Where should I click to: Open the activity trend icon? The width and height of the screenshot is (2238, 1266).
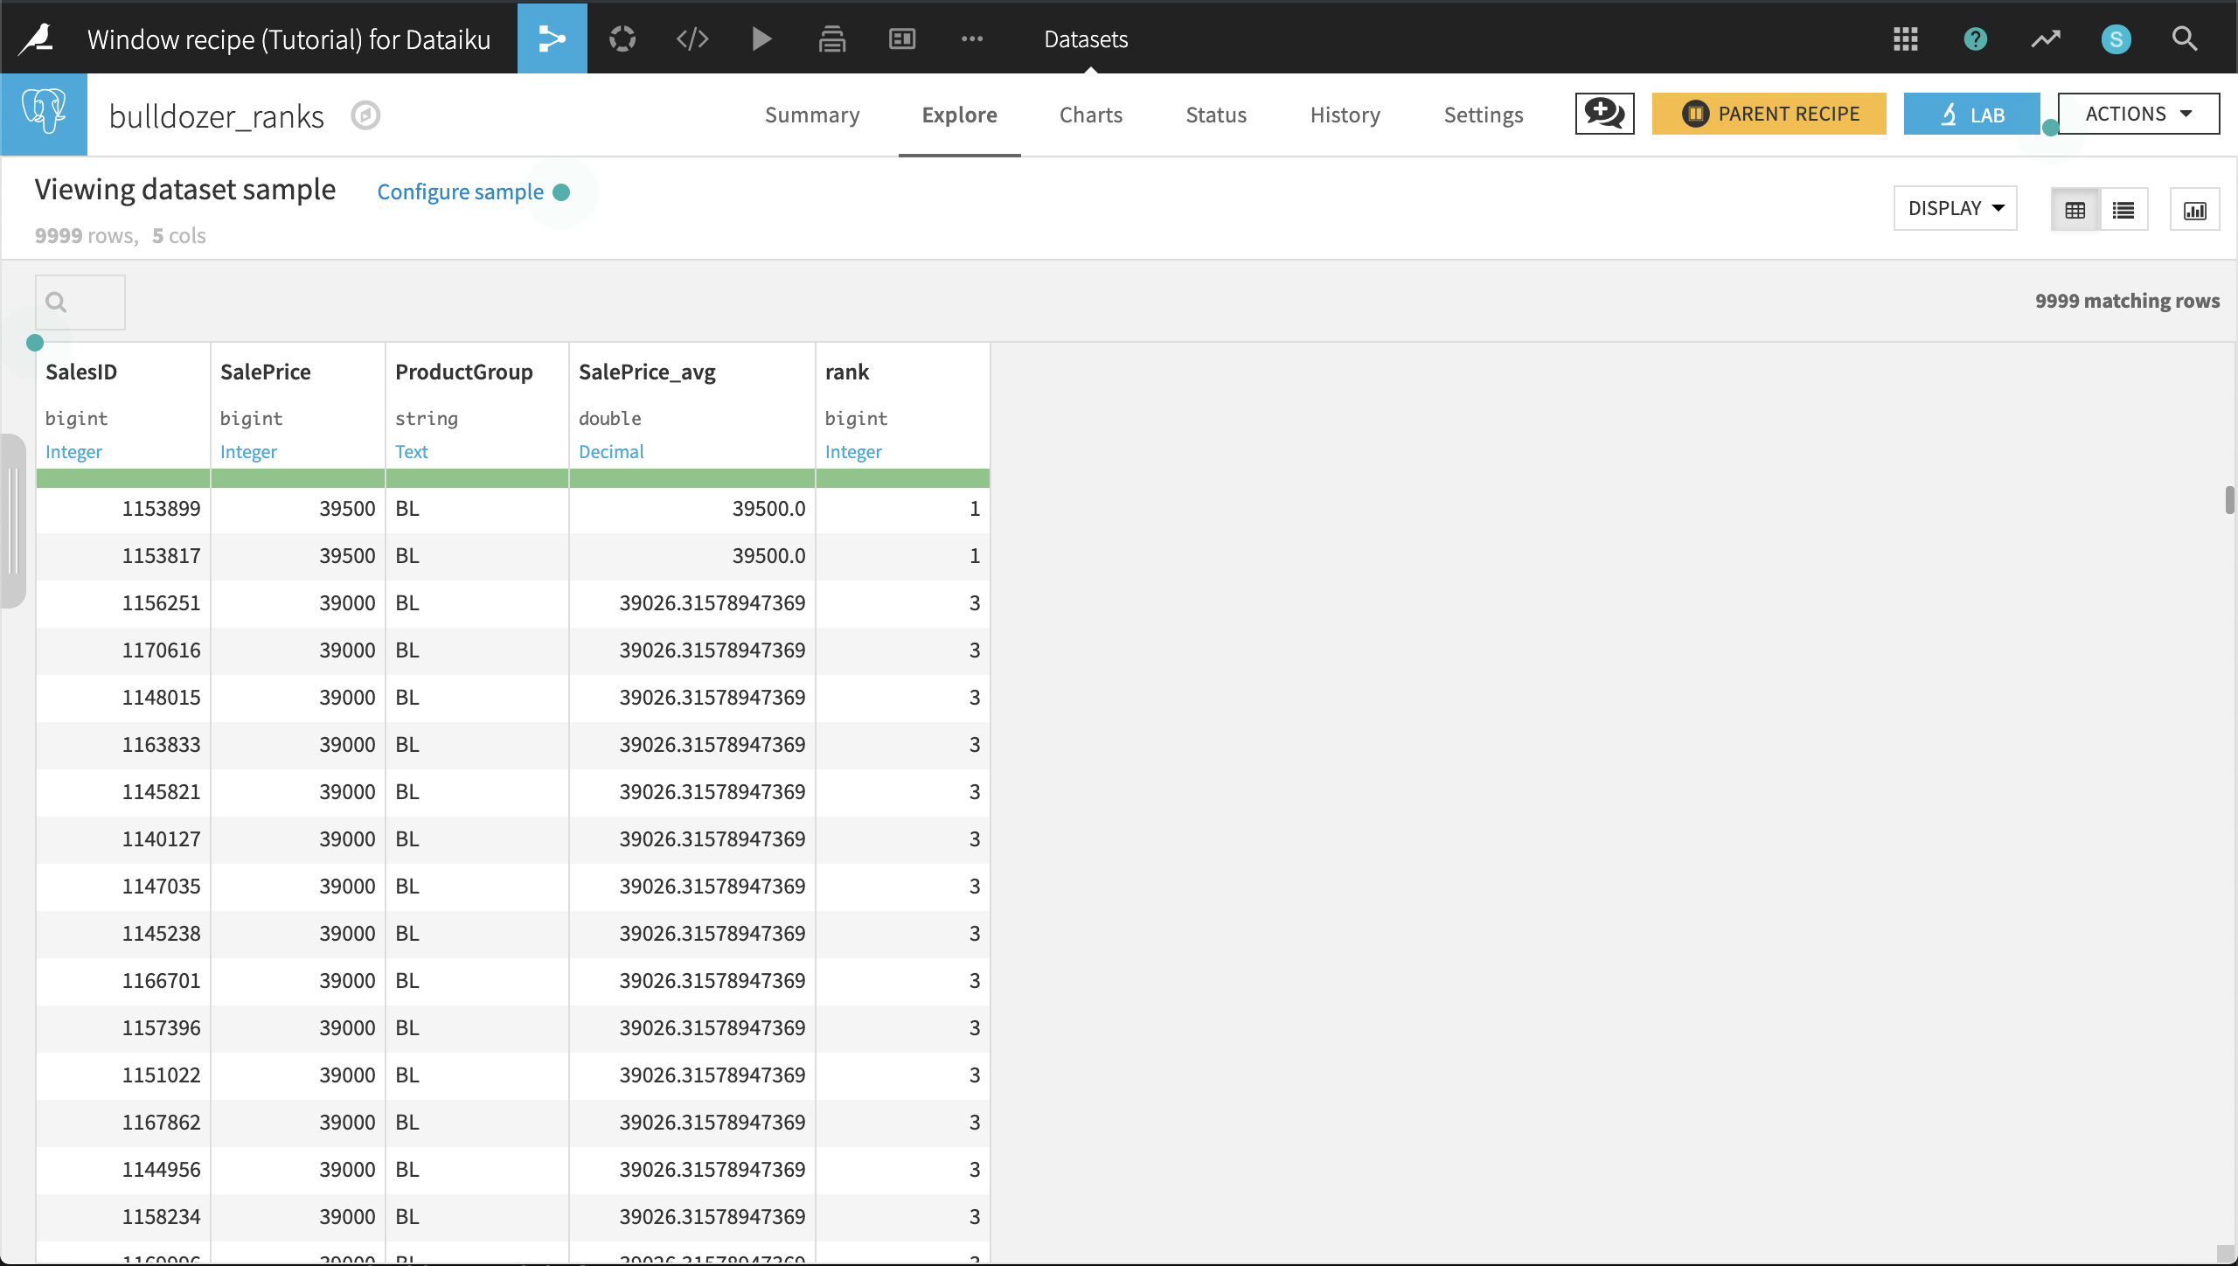(2045, 38)
